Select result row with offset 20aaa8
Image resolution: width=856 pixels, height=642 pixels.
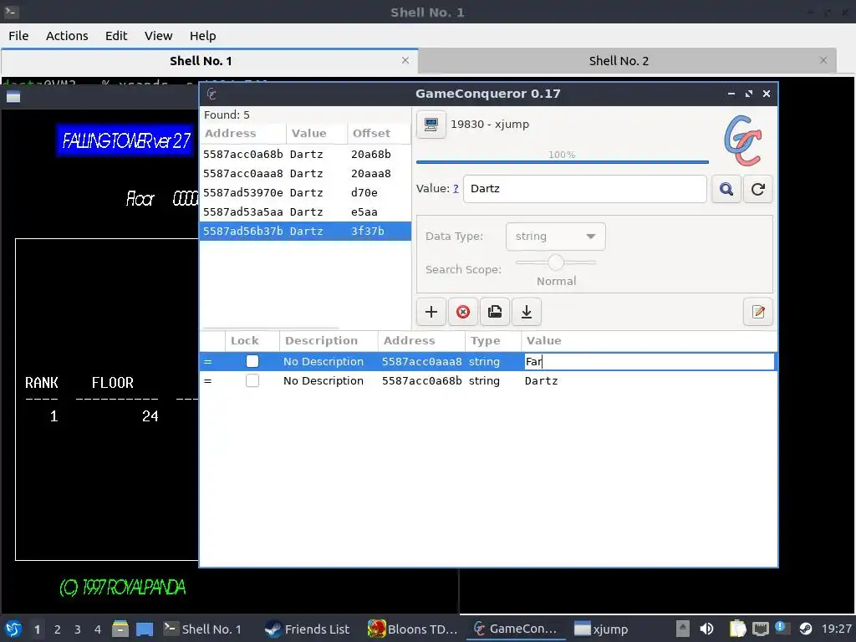[305, 174]
